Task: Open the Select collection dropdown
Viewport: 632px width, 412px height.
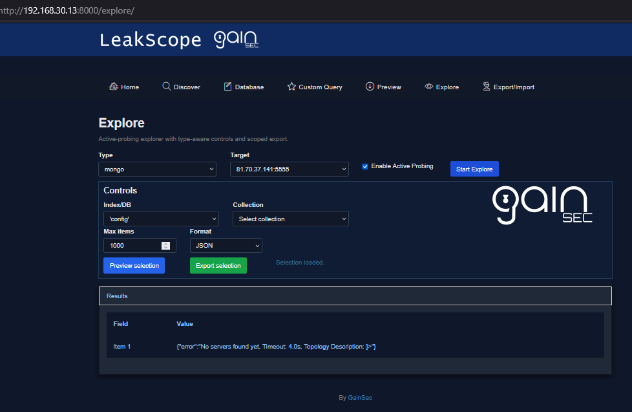Action: click(x=290, y=219)
